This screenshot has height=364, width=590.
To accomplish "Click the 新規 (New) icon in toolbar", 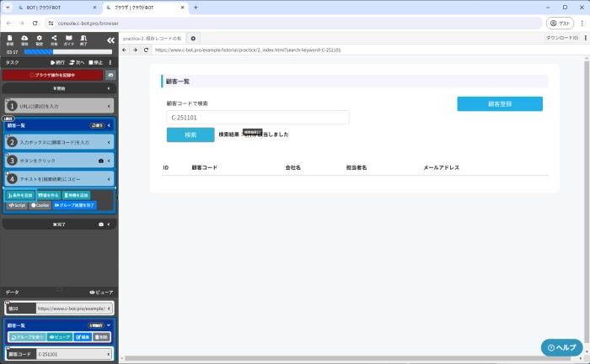I will 10,40.
